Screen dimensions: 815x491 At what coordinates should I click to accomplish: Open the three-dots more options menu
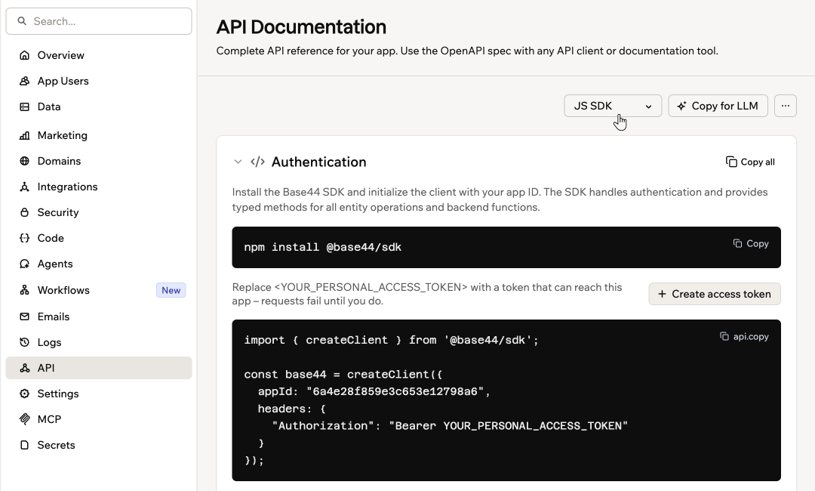[x=786, y=106]
